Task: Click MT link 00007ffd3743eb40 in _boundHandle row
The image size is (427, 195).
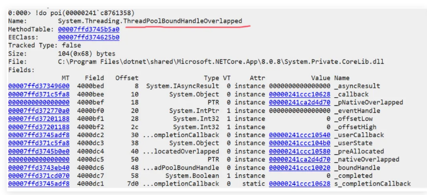Action: tap(39, 167)
